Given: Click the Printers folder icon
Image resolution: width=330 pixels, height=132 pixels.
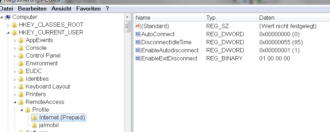Looking at the screenshot, I should [21, 94].
